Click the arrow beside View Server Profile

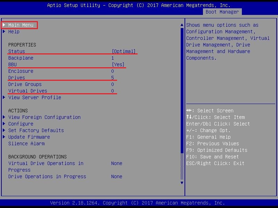click(x=4, y=97)
